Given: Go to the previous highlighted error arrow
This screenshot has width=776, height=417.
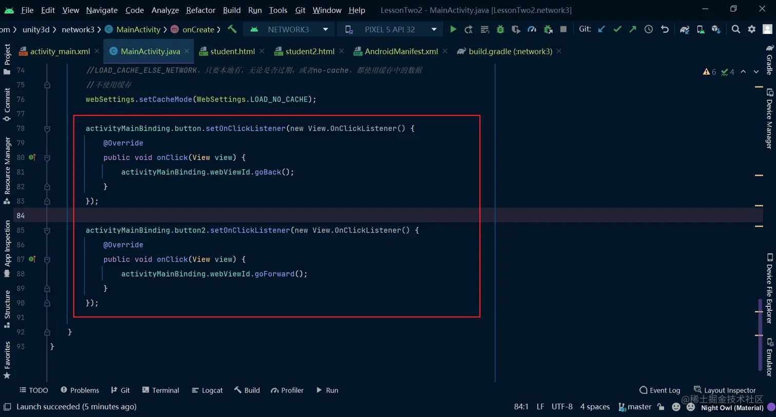Looking at the screenshot, I should point(743,72).
